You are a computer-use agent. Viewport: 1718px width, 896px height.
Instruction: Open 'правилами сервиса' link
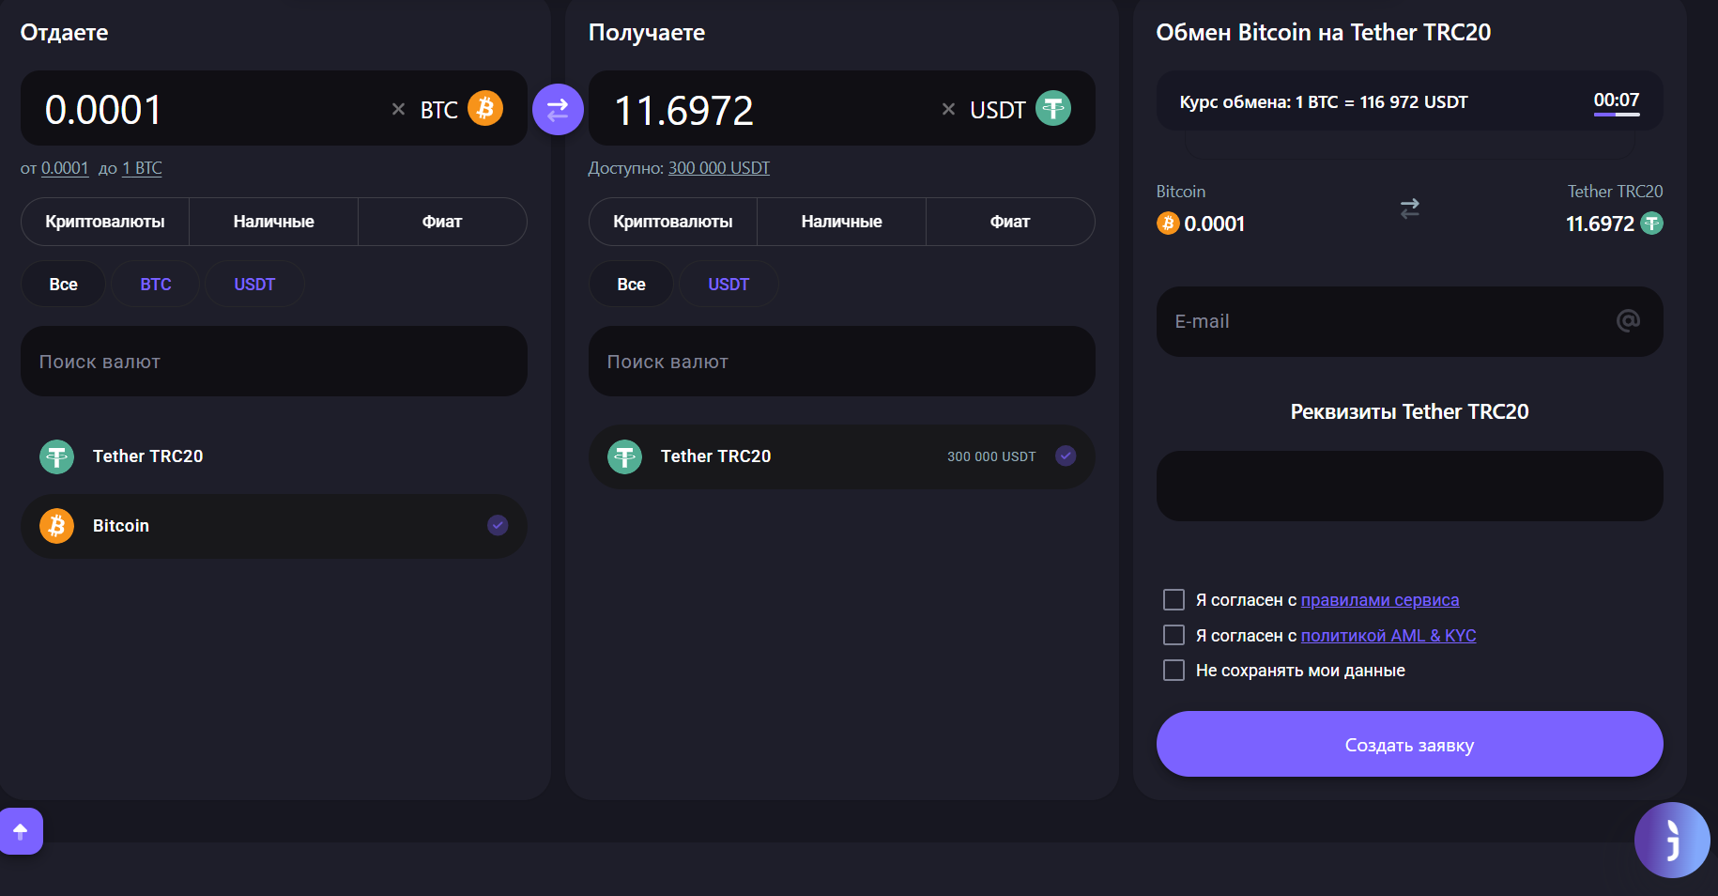[x=1380, y=600]
